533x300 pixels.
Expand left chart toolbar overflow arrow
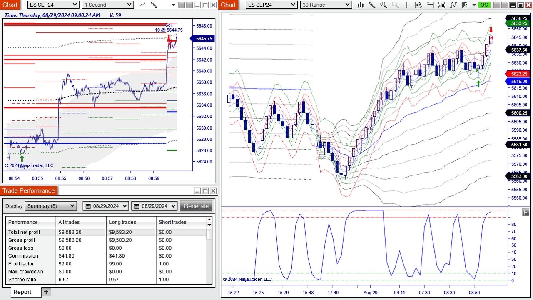[x=173, y=5]
